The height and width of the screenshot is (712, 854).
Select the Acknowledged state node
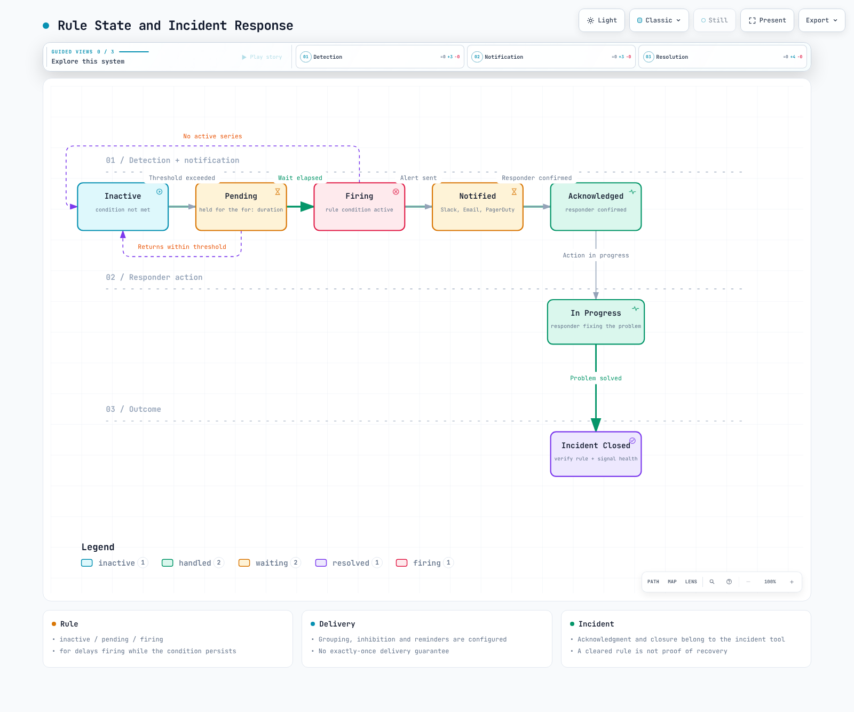click(596, 207)
